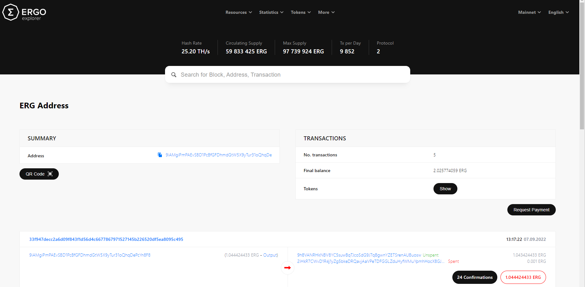Open the address link in the Summary panel
Image resolution: width=585 pixels, height=287 pixels.
coord(218,155)
